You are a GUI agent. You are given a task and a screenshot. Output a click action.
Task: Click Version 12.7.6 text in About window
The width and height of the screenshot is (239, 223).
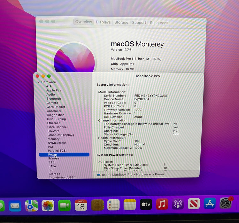click(x=121, y=50)
